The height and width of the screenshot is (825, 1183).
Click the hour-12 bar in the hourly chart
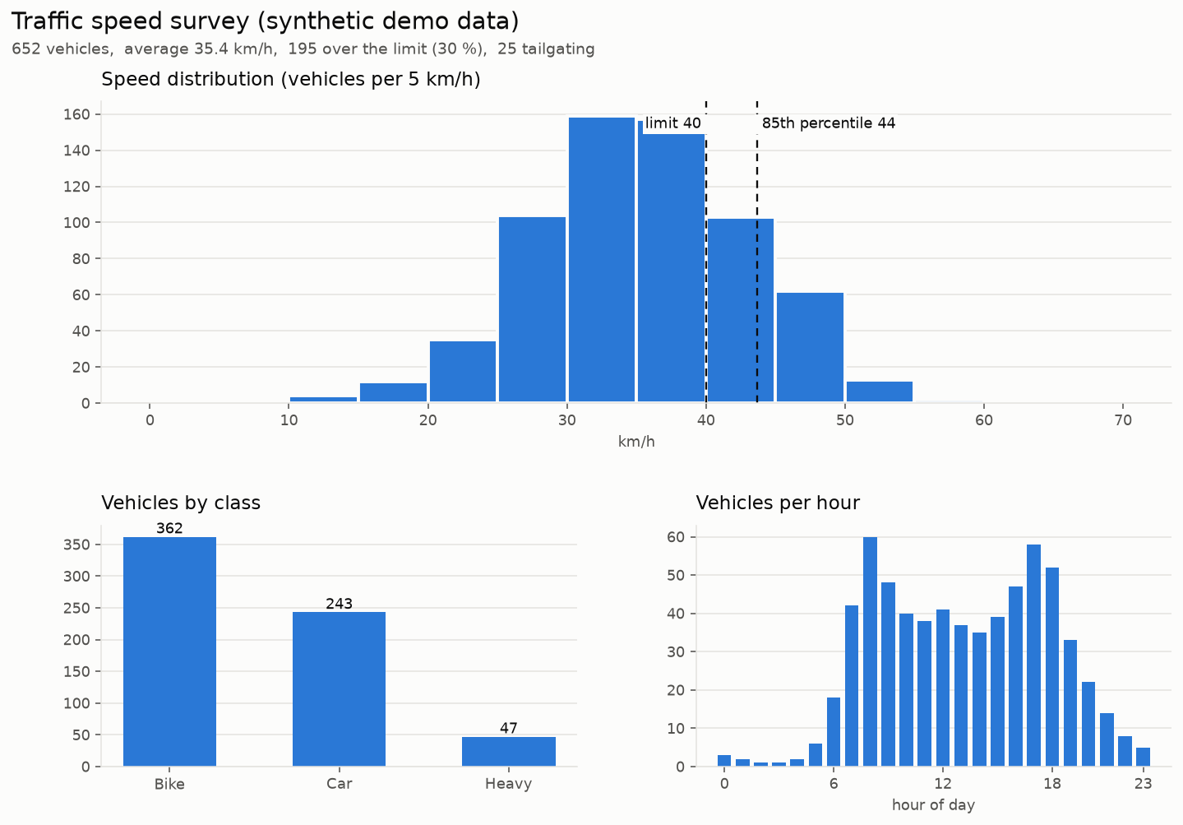(943, 688)
